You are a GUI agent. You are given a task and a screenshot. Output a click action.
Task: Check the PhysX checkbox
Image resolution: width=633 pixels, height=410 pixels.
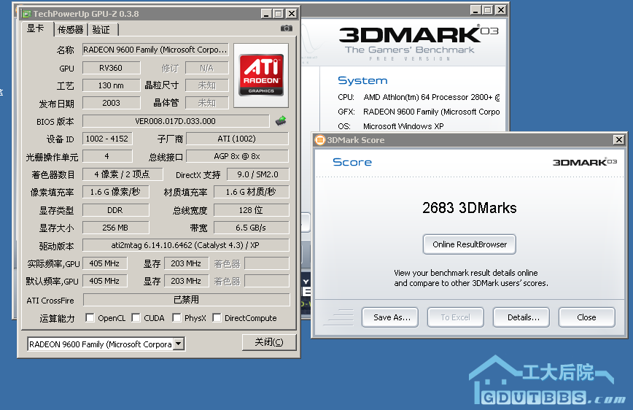(176, 318)
